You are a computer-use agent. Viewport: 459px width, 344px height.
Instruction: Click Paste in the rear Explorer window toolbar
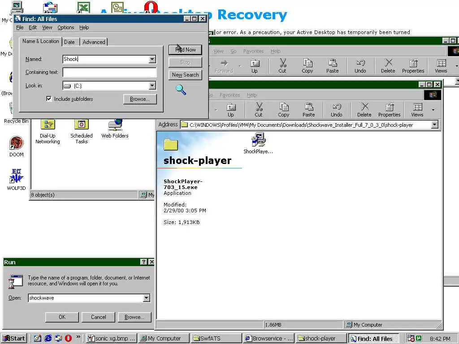(x=333, y=66)
